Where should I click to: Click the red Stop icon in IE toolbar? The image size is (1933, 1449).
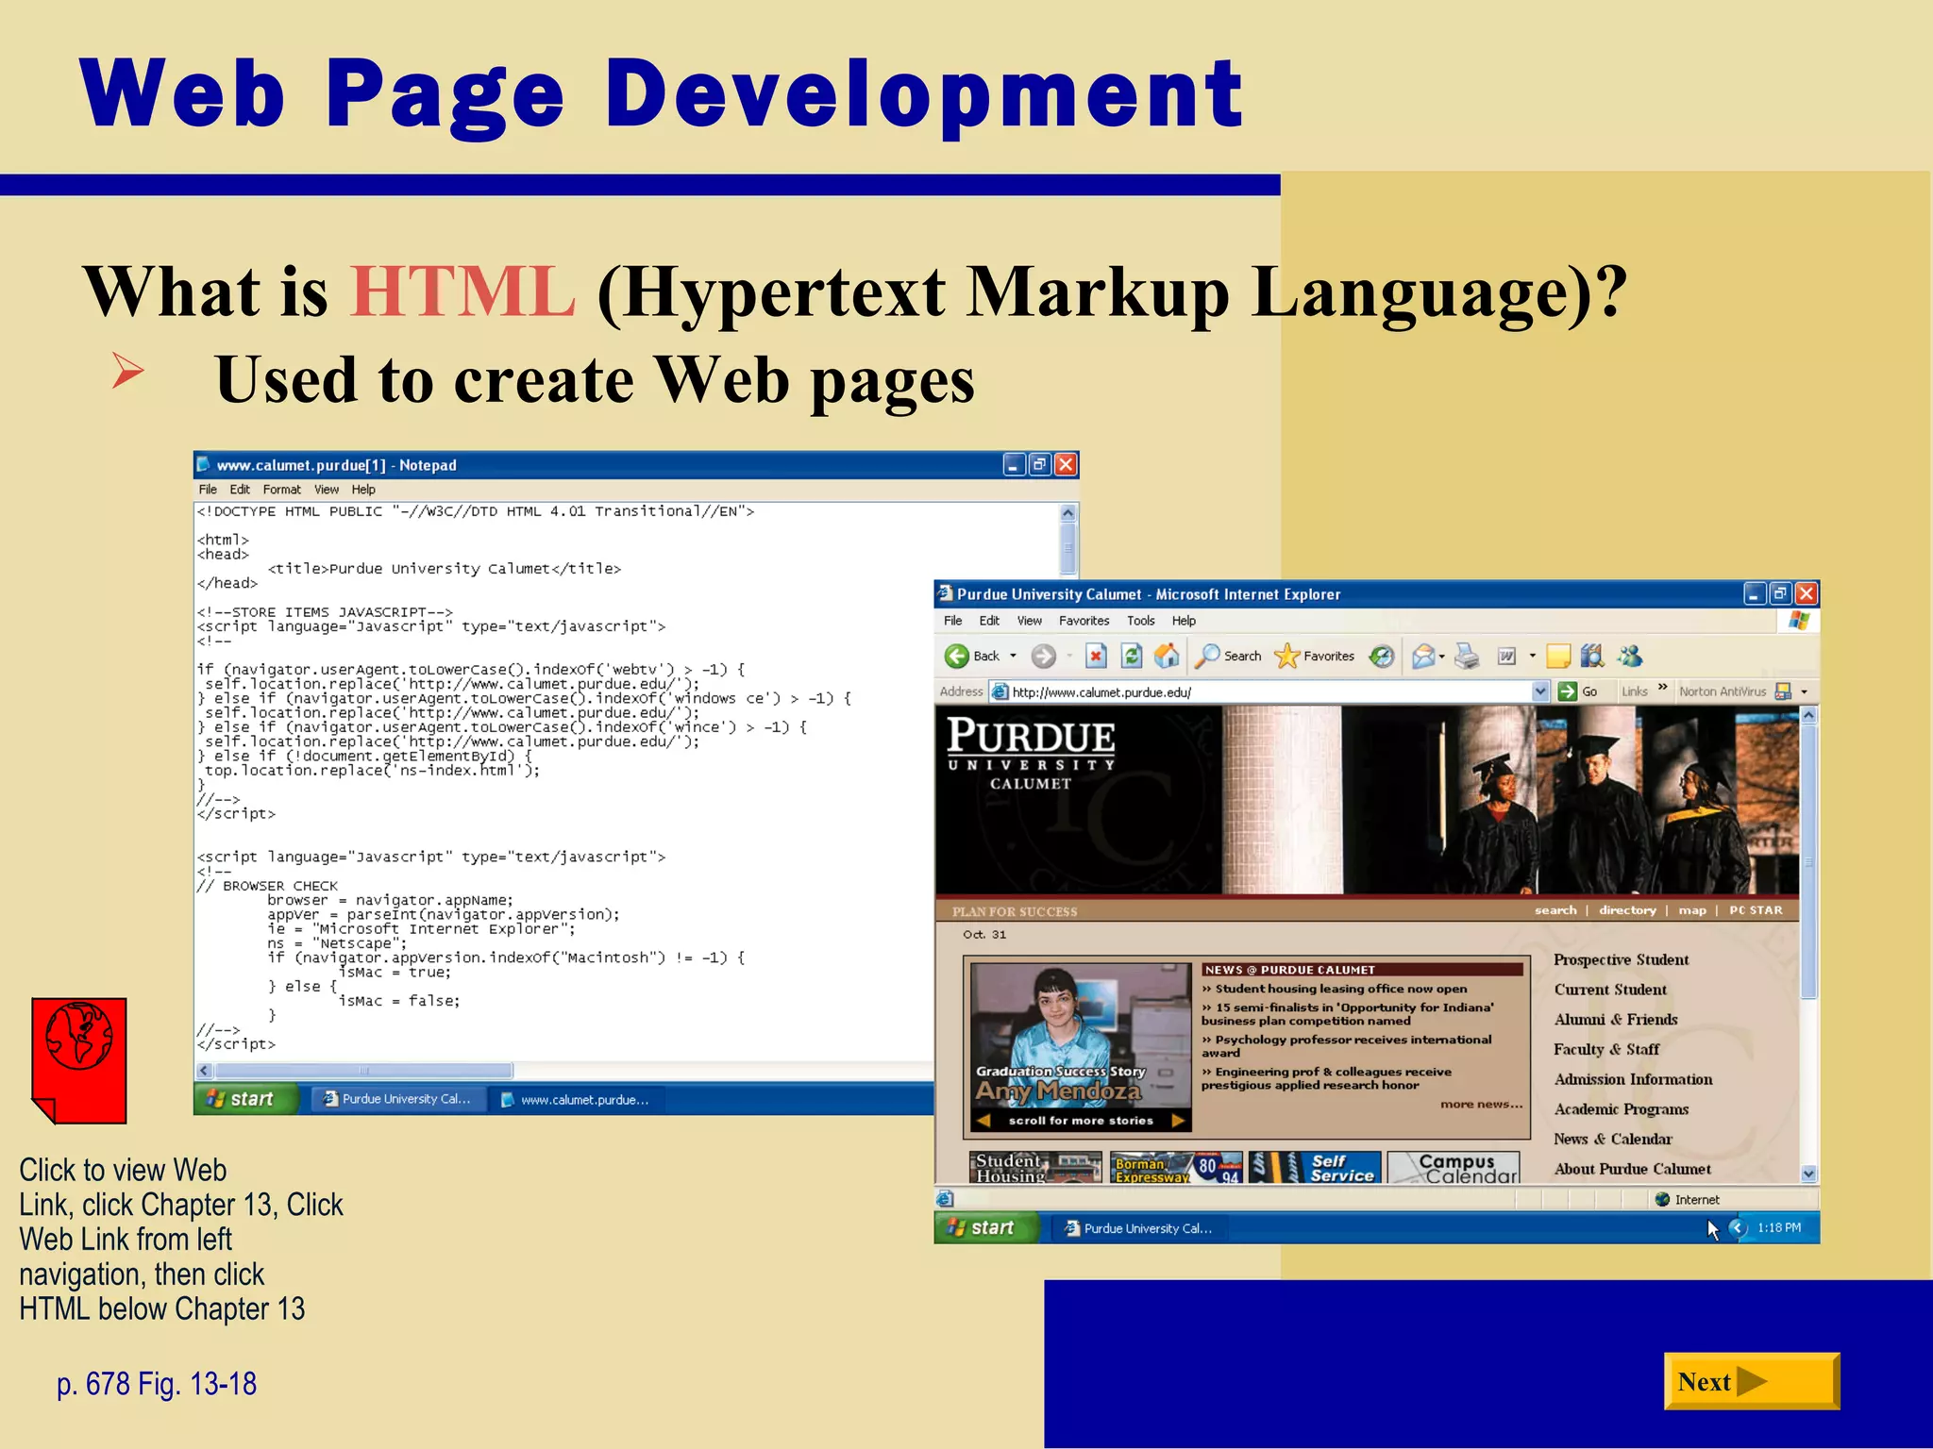point(1096,656)
